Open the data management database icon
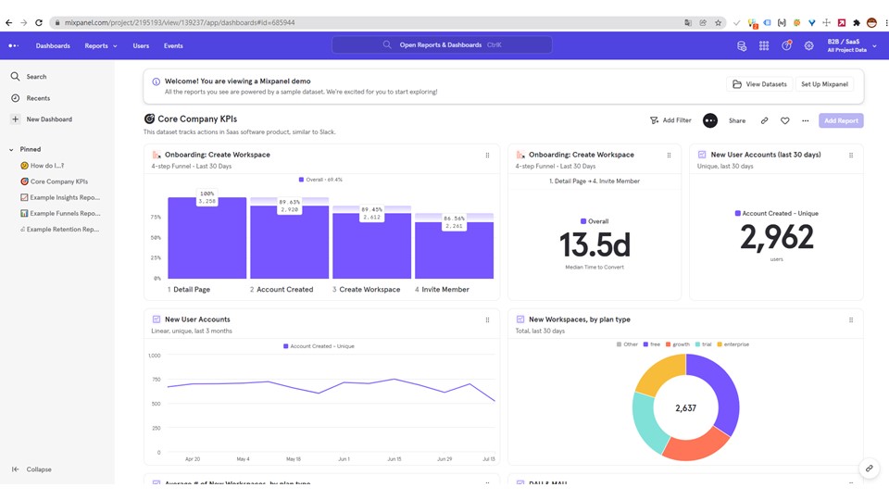Screen dimensions: 889x500 (742, 46)
